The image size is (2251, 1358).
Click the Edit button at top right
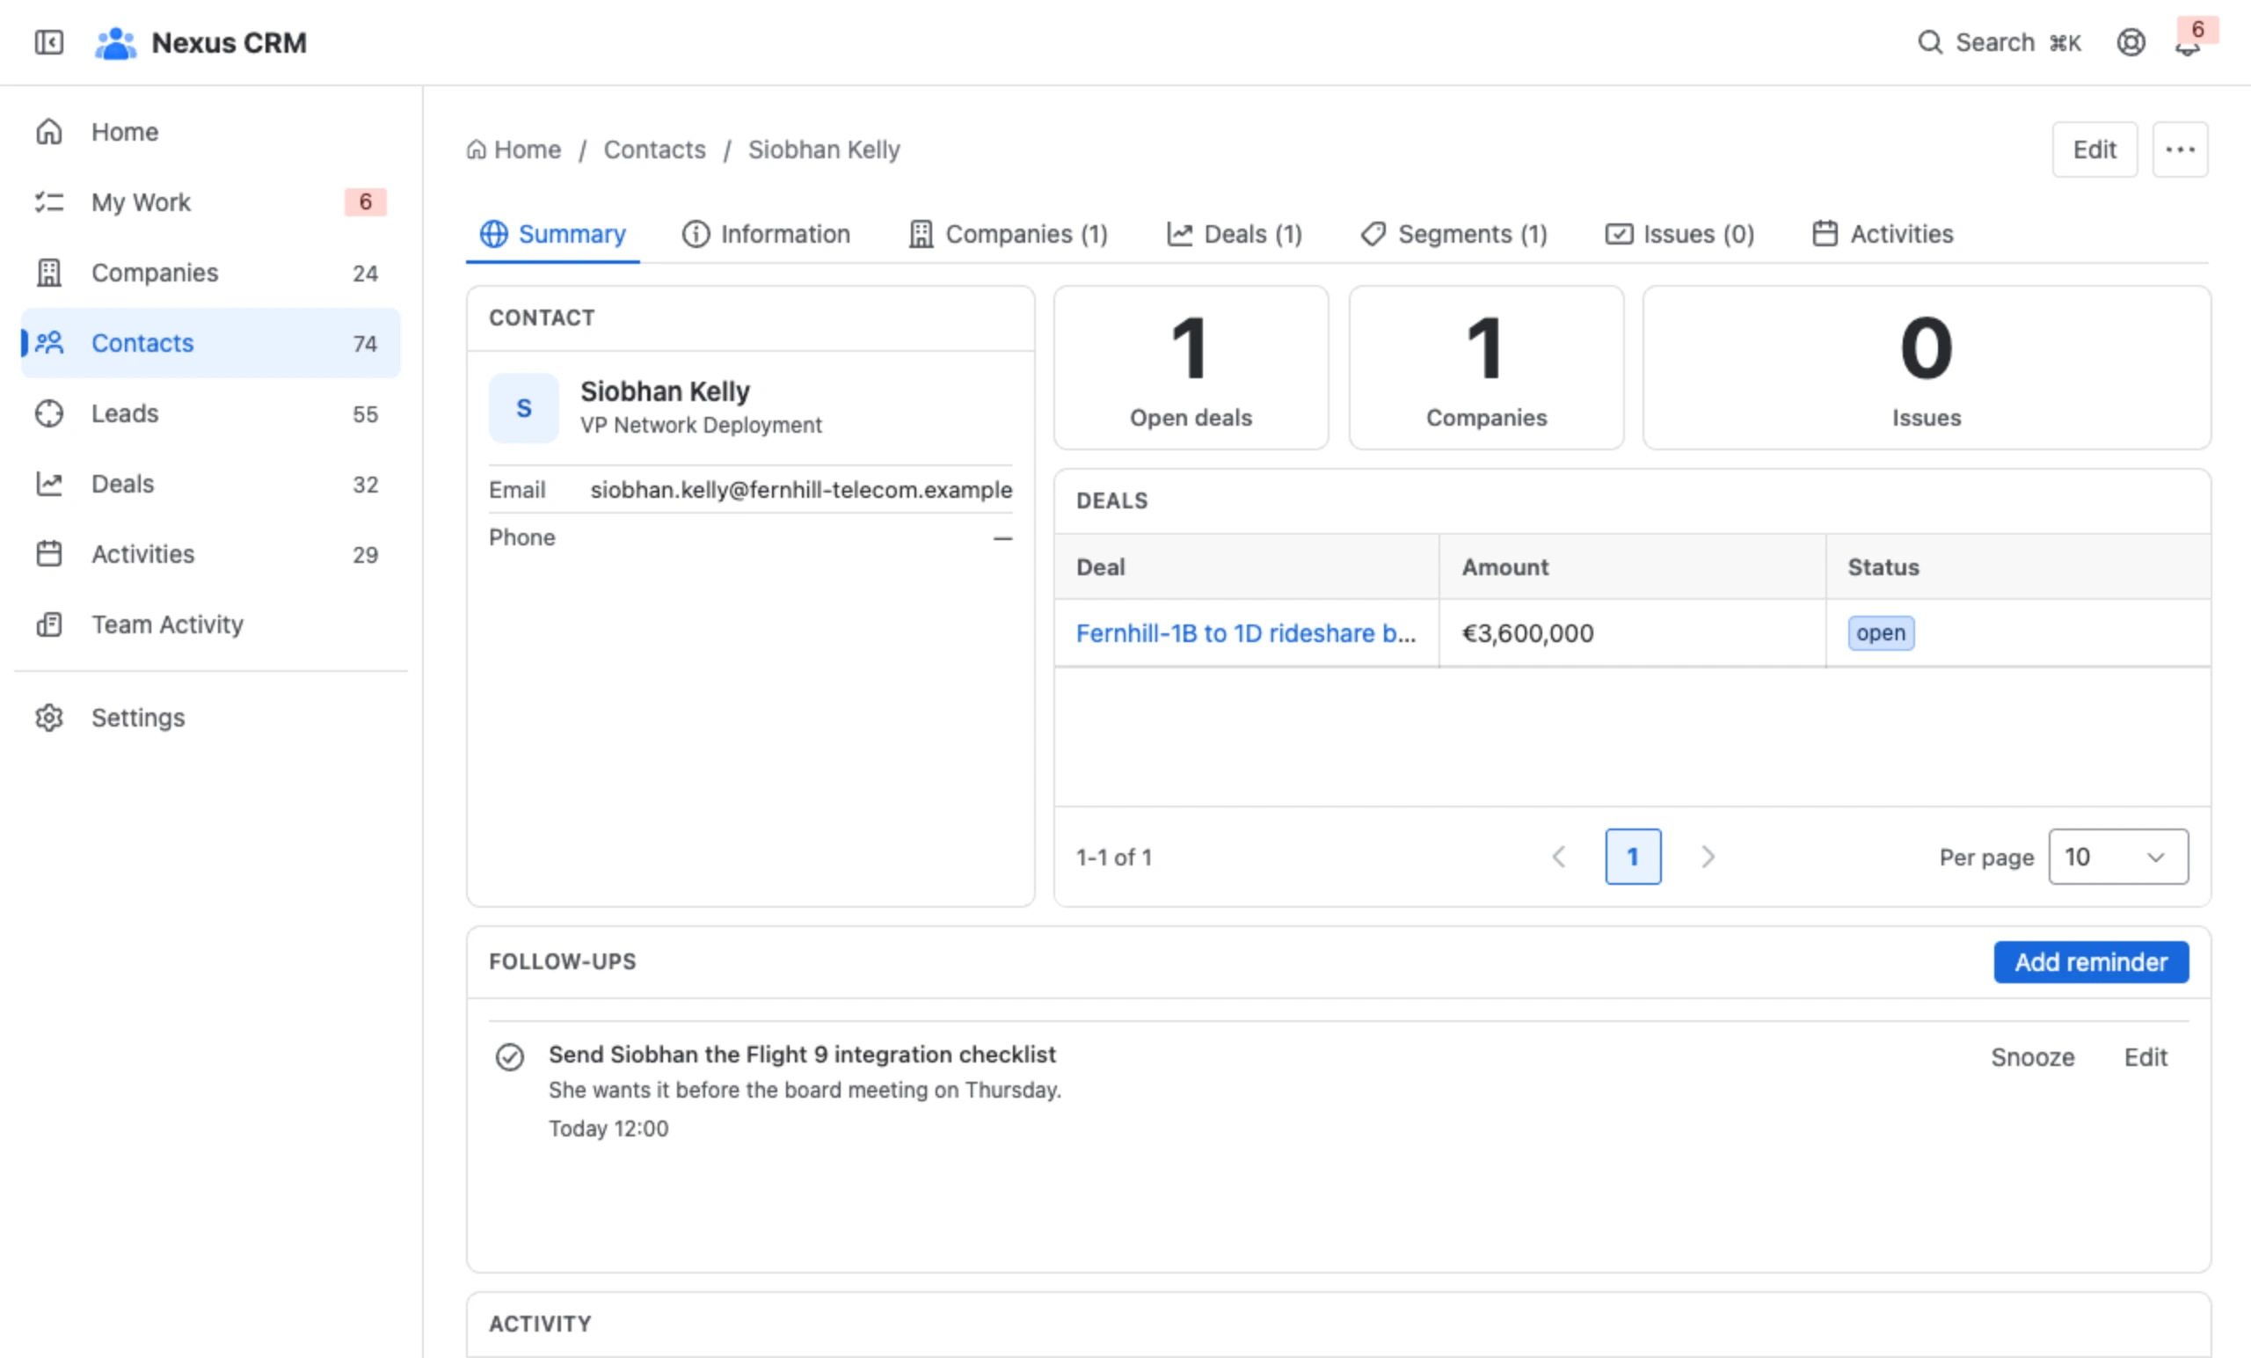(x=2094, y=149)
